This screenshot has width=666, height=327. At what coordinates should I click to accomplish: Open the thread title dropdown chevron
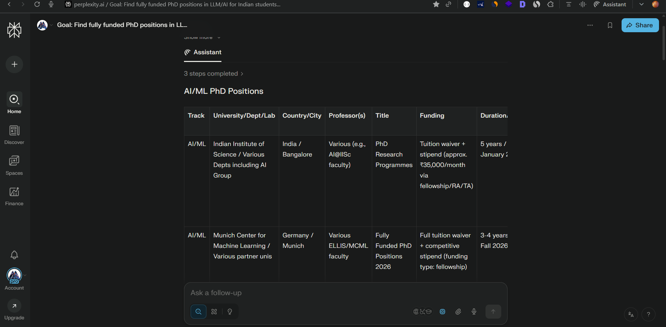click(51, 25)
